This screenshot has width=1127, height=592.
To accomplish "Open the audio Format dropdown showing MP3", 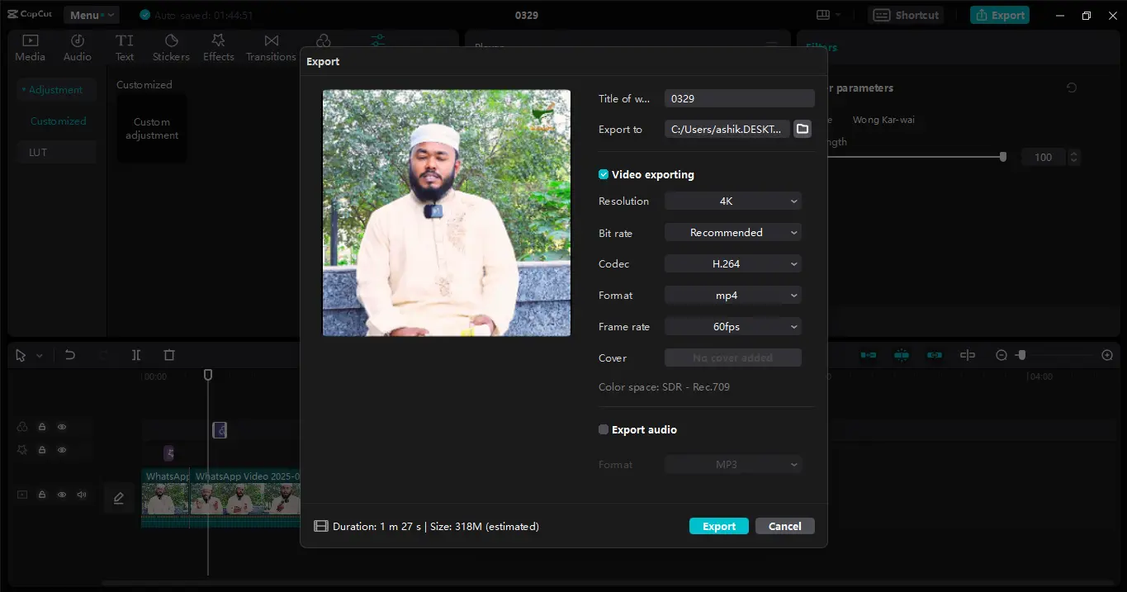I will pyautogui.click(x=733, y=464).
